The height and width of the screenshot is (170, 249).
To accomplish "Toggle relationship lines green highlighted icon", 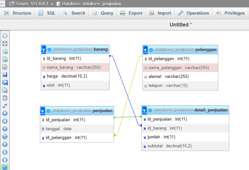I will [x=5, y=168].
